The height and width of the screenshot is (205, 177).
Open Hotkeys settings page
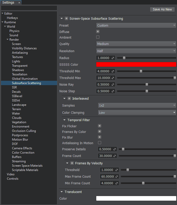12,18
